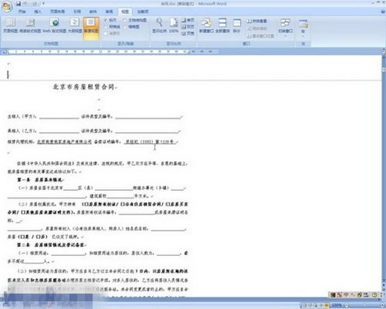Arrange All windows (全部重排)

tap(222, 25)
